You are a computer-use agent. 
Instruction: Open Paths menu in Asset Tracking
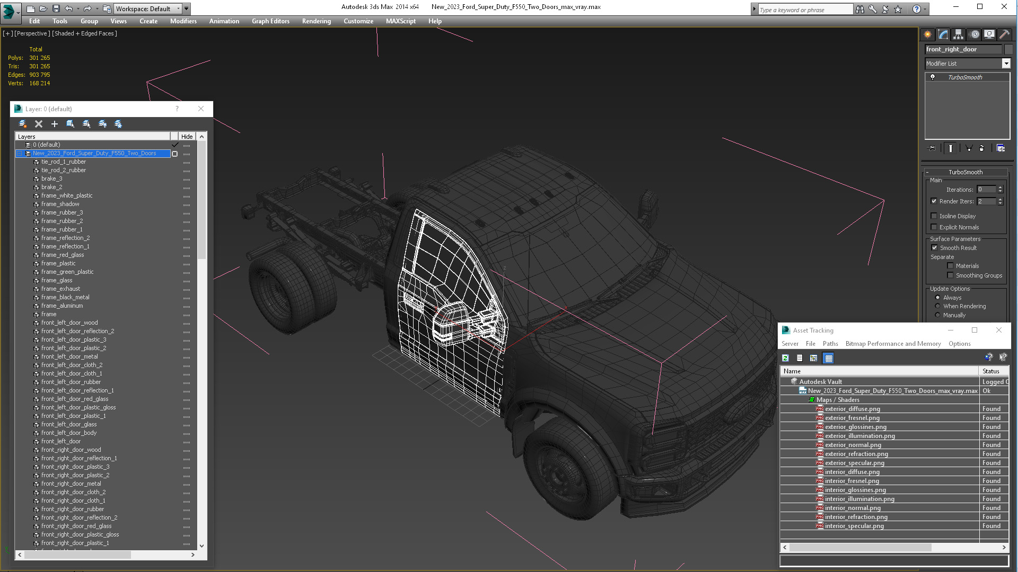pyautogui.click(x=830, y=344)
